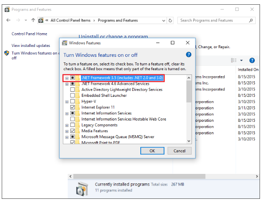The image size is (263, 201).
Task: Expand Media Features tree node
Action: pyautogui.click(x=67, y=131)
